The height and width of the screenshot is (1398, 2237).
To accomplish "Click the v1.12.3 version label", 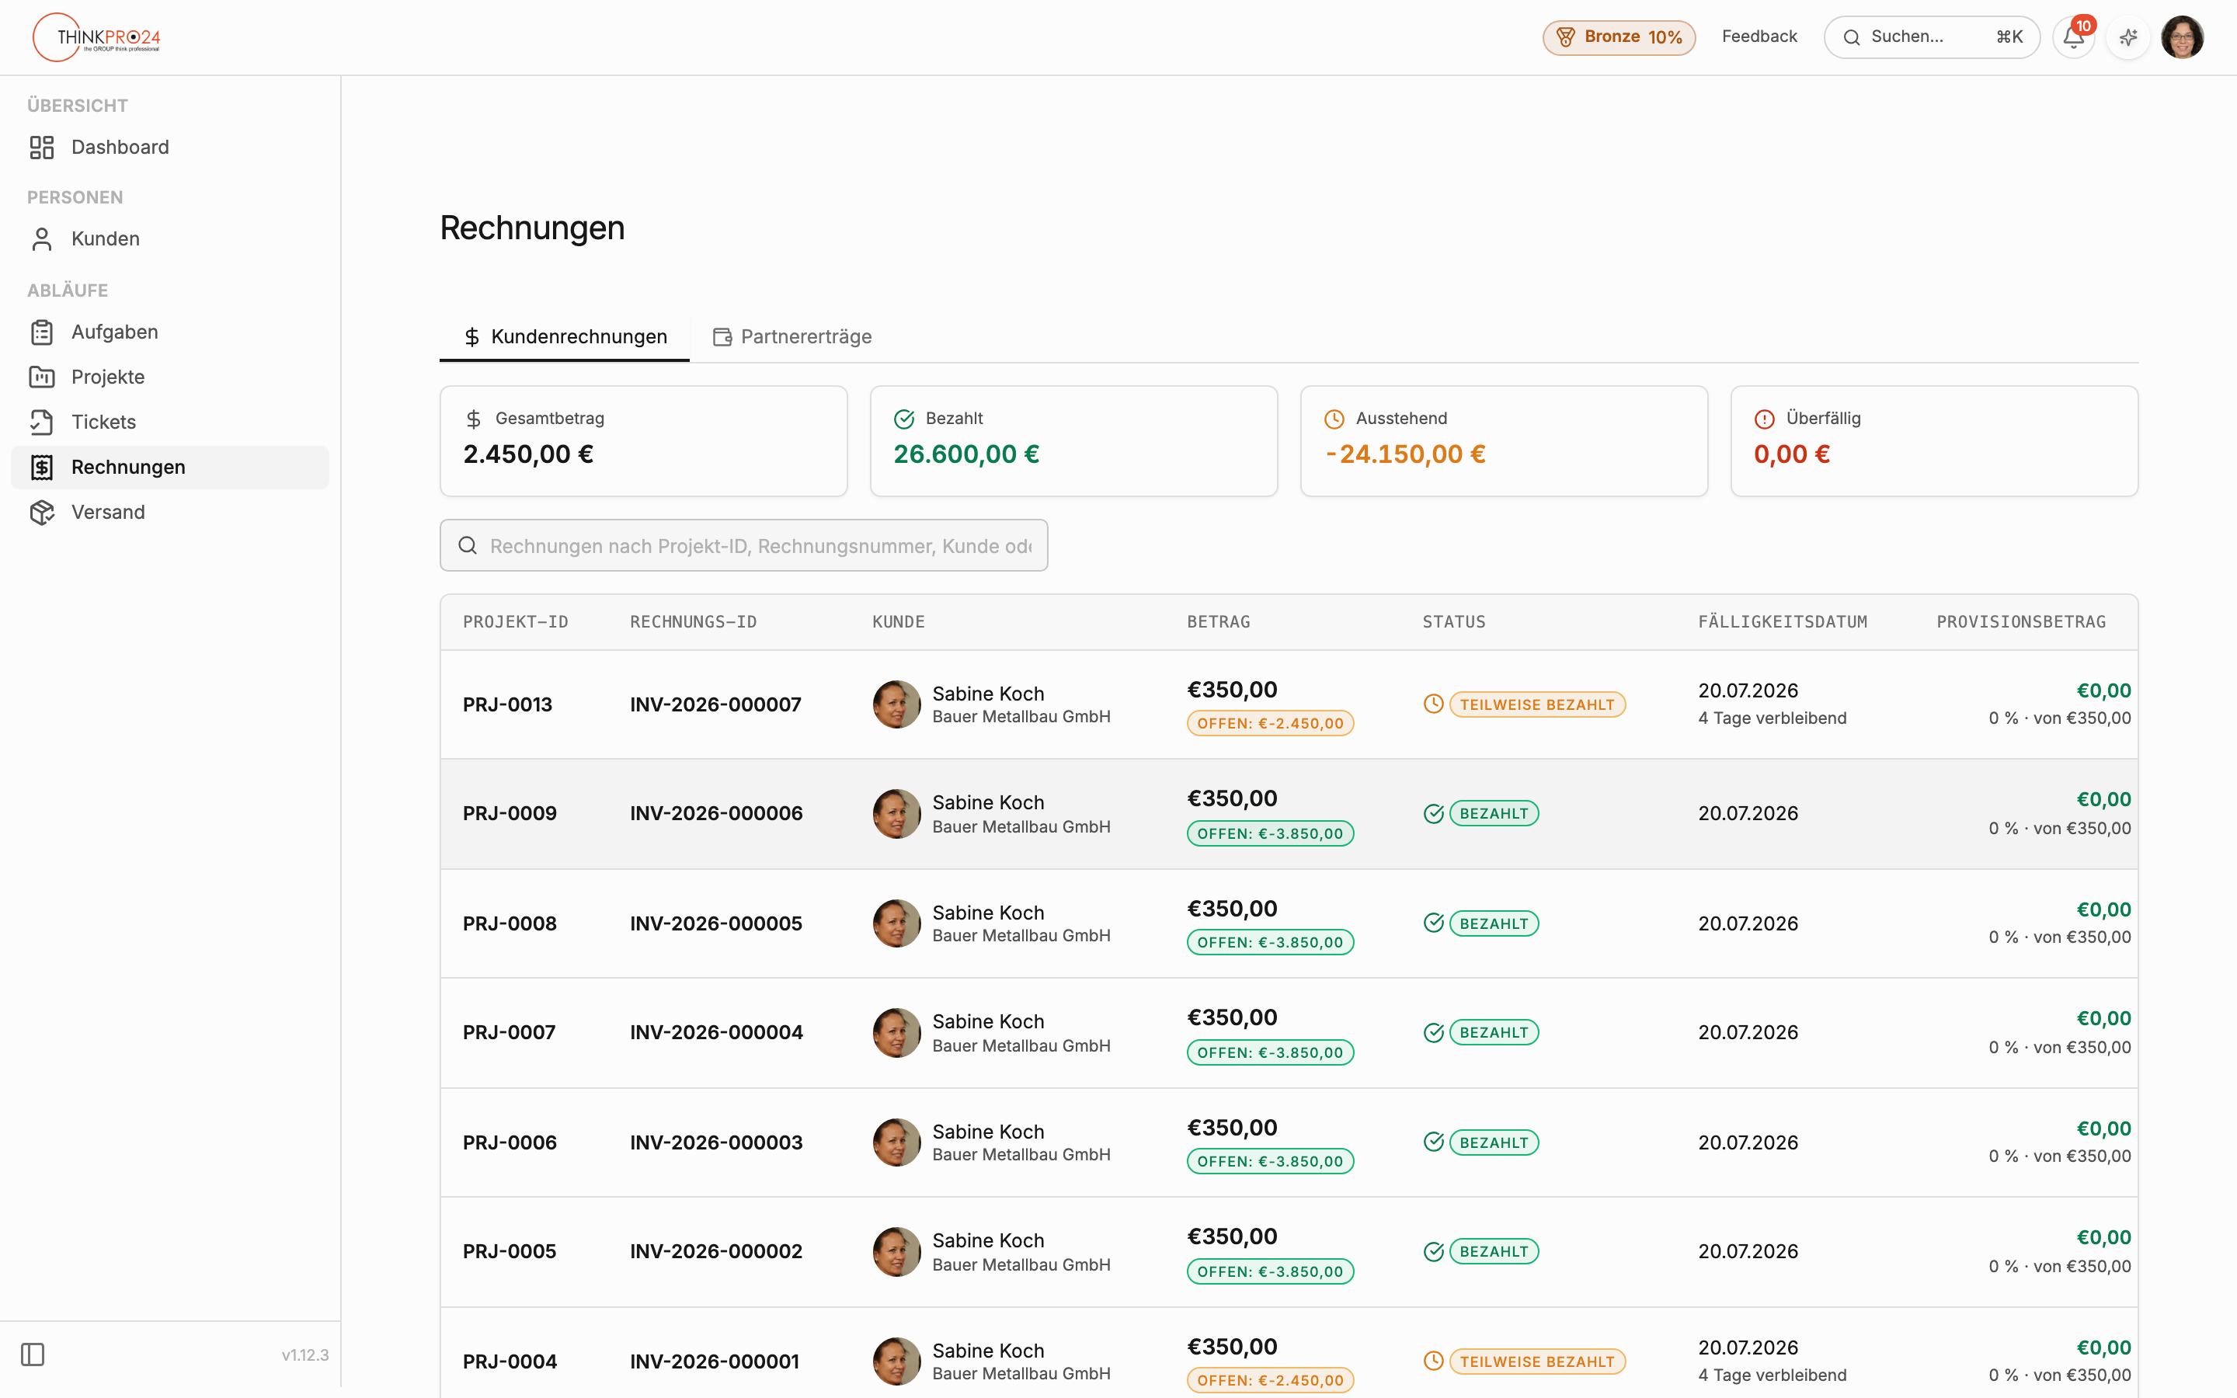I will 305,1355.
